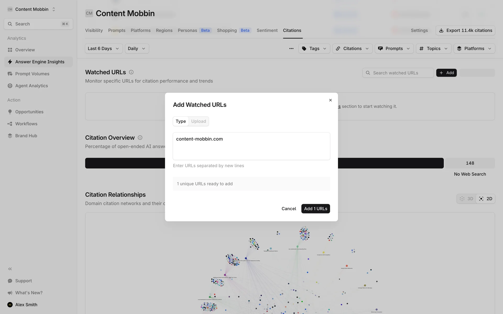Collapse sidebar with double-chevron icon
The width and height of the screenshot is (503, 314).
coord(10,269)
